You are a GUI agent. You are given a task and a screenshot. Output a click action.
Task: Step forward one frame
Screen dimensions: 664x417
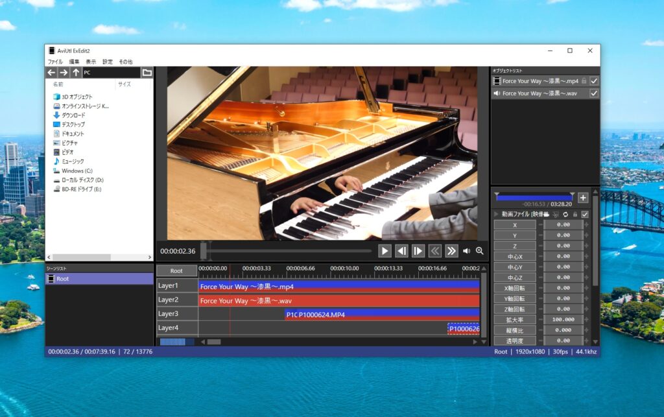(x=418, y=251)
